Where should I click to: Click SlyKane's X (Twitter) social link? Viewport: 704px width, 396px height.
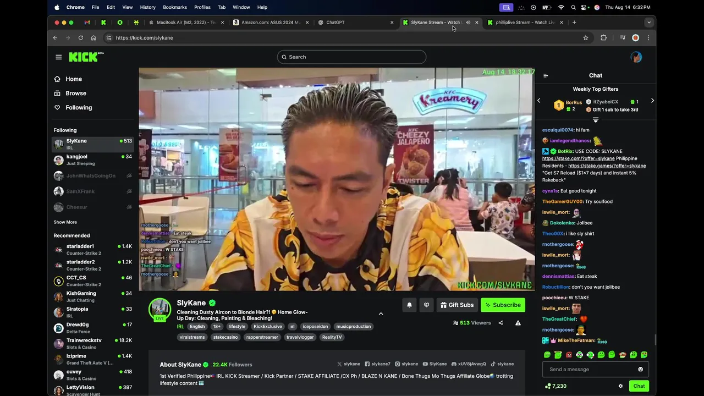pyautogui.click(x=349, y=364)
